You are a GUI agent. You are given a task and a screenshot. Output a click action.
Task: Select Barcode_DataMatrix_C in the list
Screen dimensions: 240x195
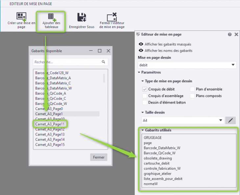coord(53,83)
